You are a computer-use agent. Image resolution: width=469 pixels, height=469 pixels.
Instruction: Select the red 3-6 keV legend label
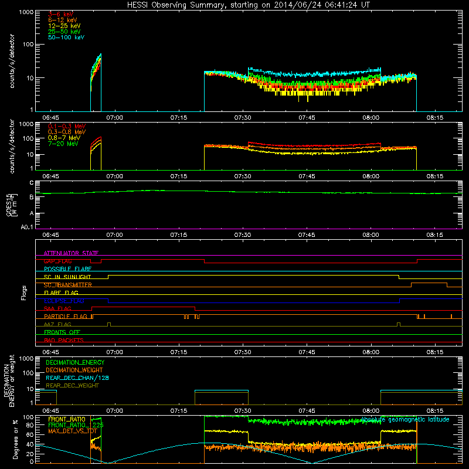[60, 14]
